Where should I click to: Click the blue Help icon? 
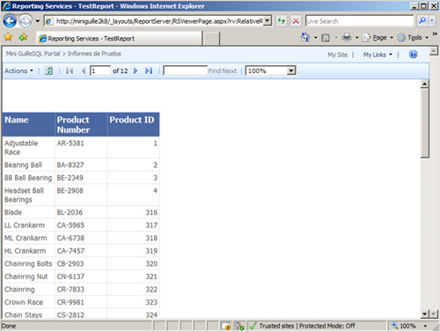point(413,55)
